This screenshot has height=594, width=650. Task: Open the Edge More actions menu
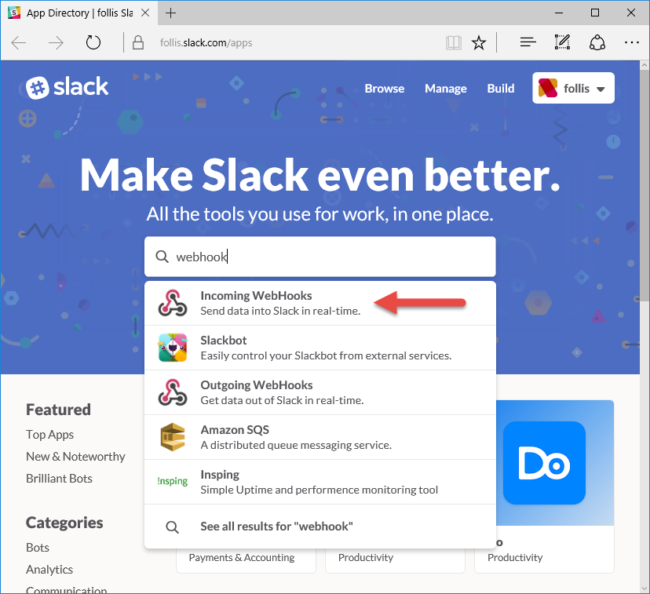(631, 42)
